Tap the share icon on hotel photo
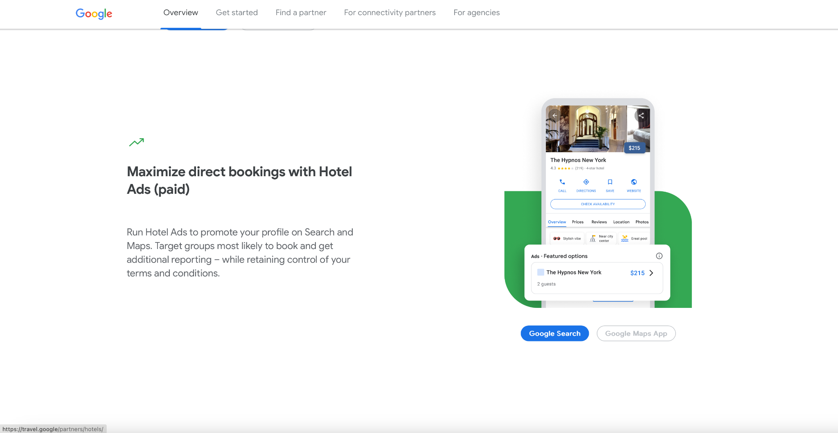 click(x=641, y=116)
